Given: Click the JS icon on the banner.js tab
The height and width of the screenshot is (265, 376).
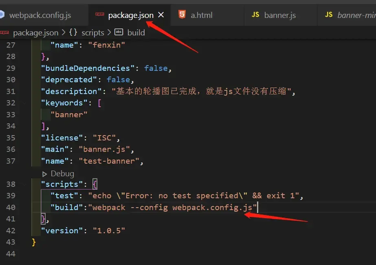Looking at the screenshot, I should pyautogui.click(x=255, y=14).
